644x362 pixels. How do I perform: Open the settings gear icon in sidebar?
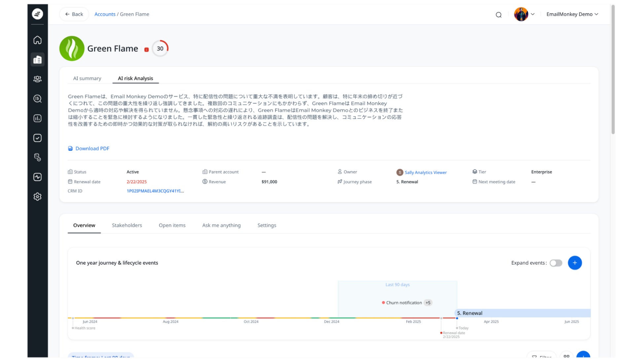point(37,197)
